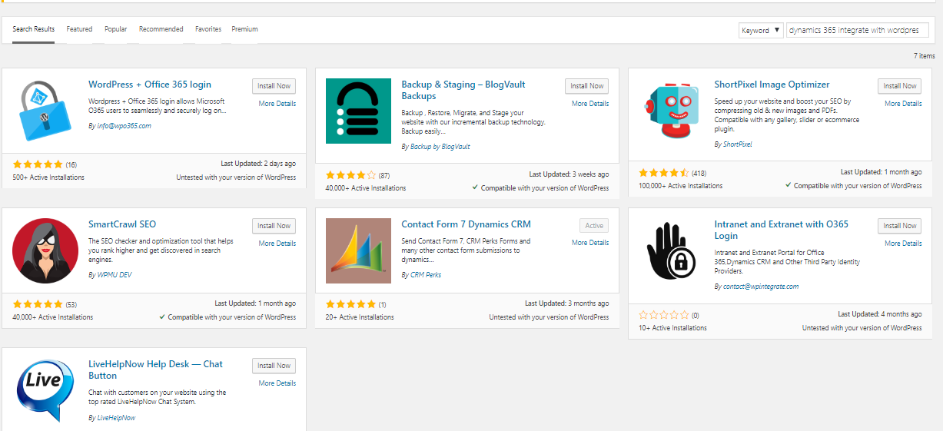
Task: Install Intranet and Extranet with O365 Login
Action: [x=899, y=226]
